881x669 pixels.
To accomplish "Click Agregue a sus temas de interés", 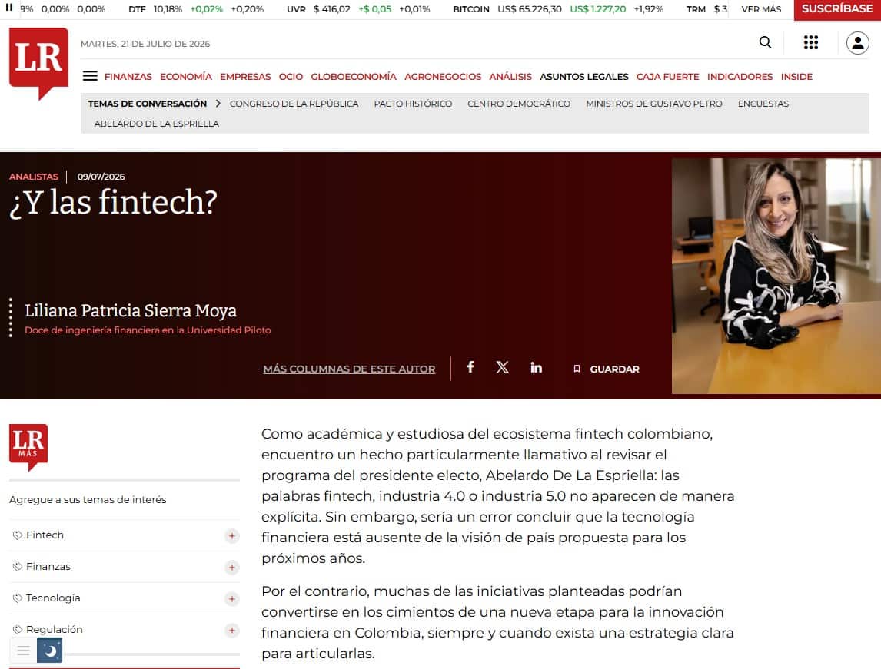I will click(88, 499).
